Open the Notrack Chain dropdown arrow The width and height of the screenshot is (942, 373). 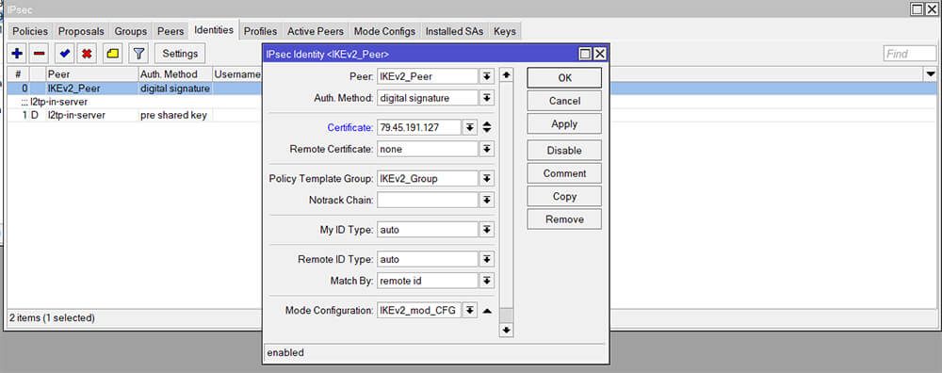487,200
